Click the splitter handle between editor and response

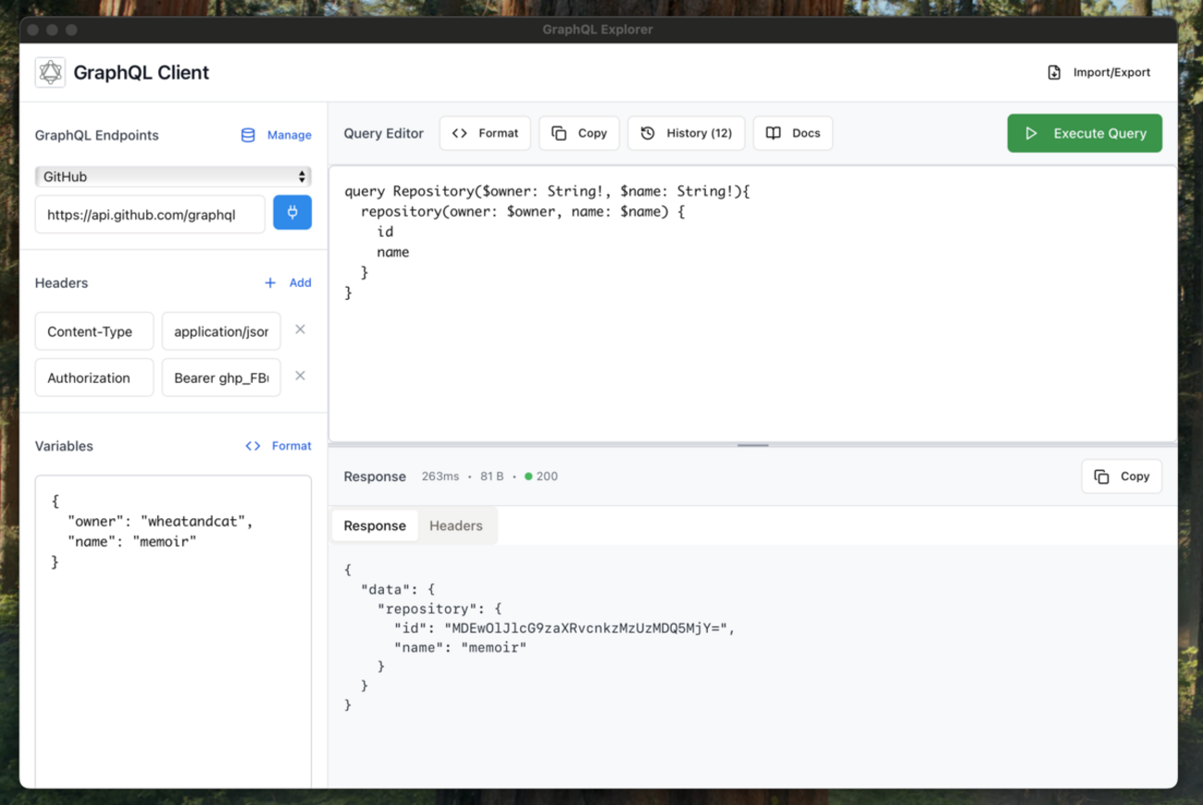[753, 445]
